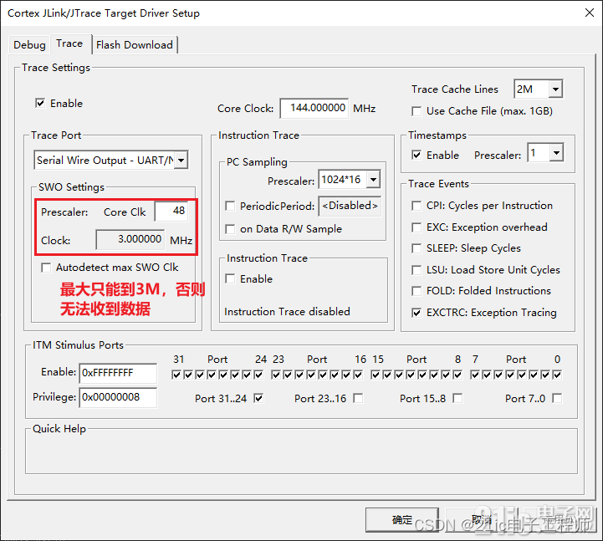Screen dimensions: 603x541
Task: Toggle ITM stimulus port 24 checkbox
Action: 258,375
